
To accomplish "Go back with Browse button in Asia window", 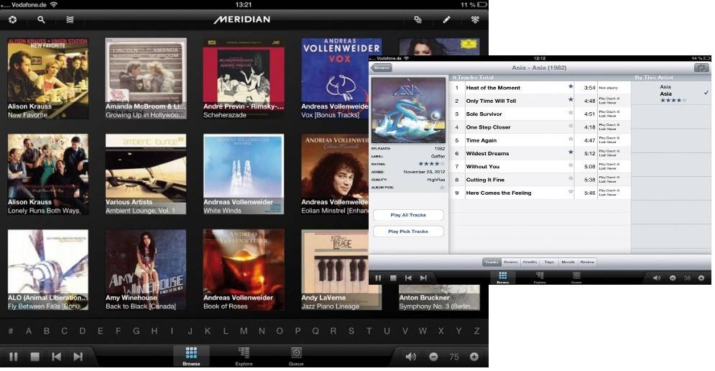I will [381, 68].
